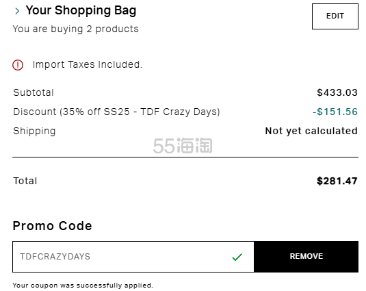Select the Discount 35% off SS25 label

[x=116, y=112]
